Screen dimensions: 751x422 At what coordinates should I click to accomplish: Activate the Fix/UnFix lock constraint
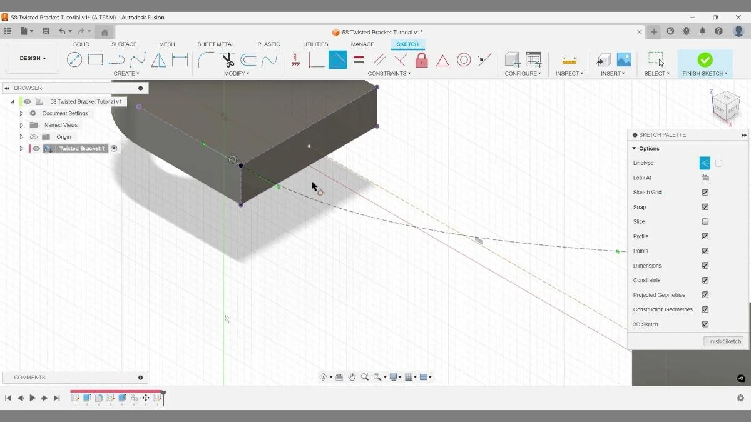click(x=421, y=59)
